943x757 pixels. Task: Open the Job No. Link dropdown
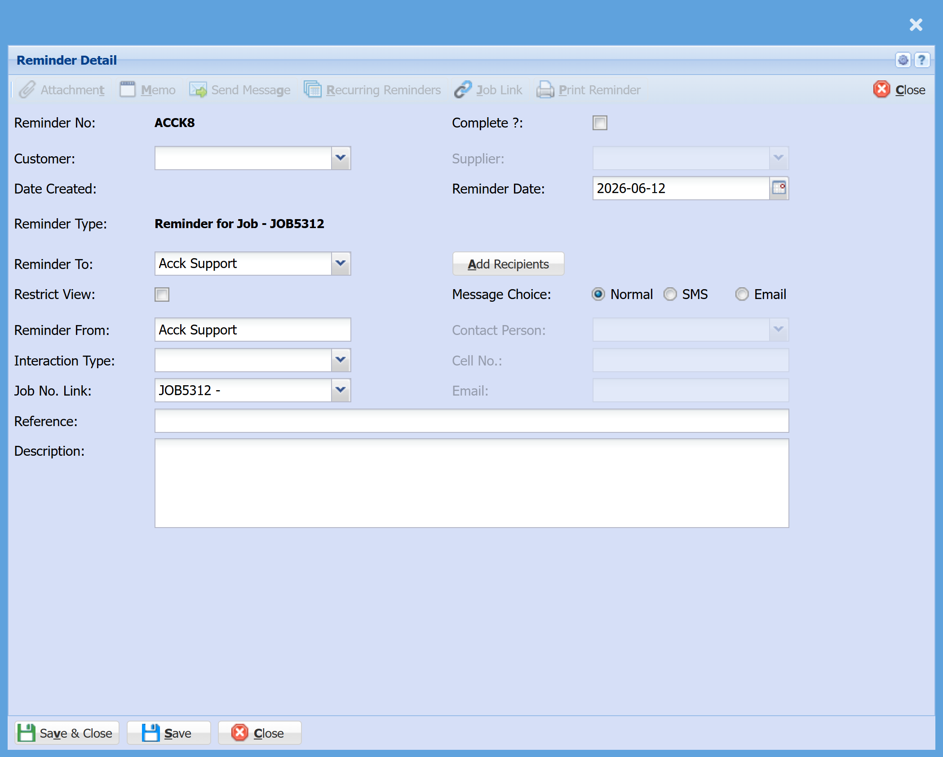(341, 390)
